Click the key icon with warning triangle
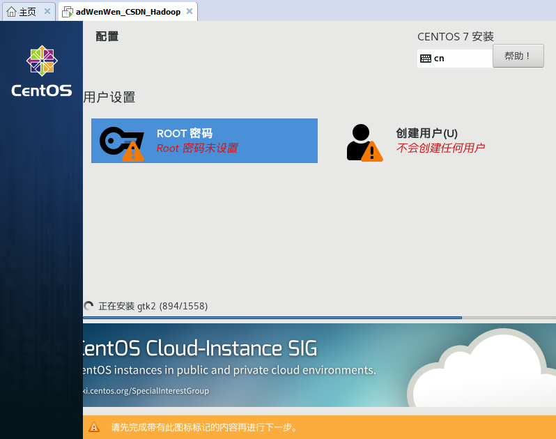Image resolution: width=556 pixels, height=439 pixels. (x=122, y=144)
